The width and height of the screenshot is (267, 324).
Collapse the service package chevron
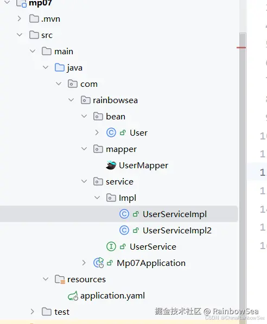click(x=84, y=181)
